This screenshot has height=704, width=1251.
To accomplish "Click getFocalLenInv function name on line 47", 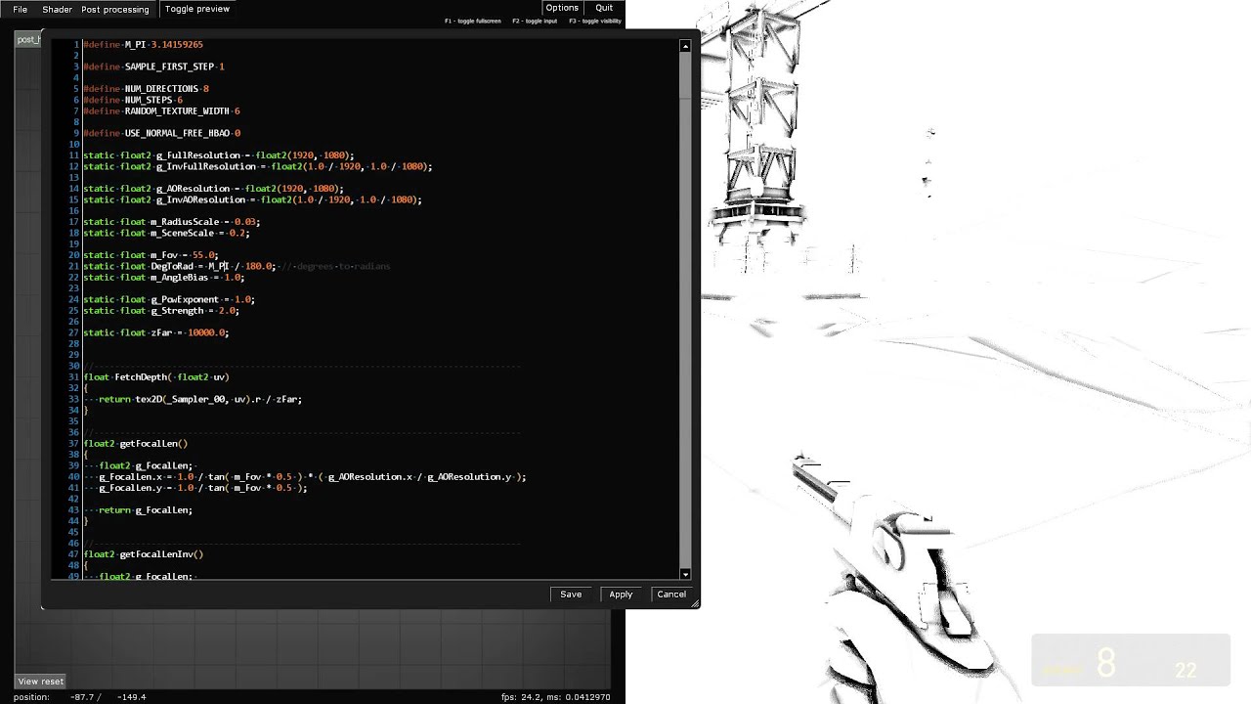I will click(x=156, y=554).
